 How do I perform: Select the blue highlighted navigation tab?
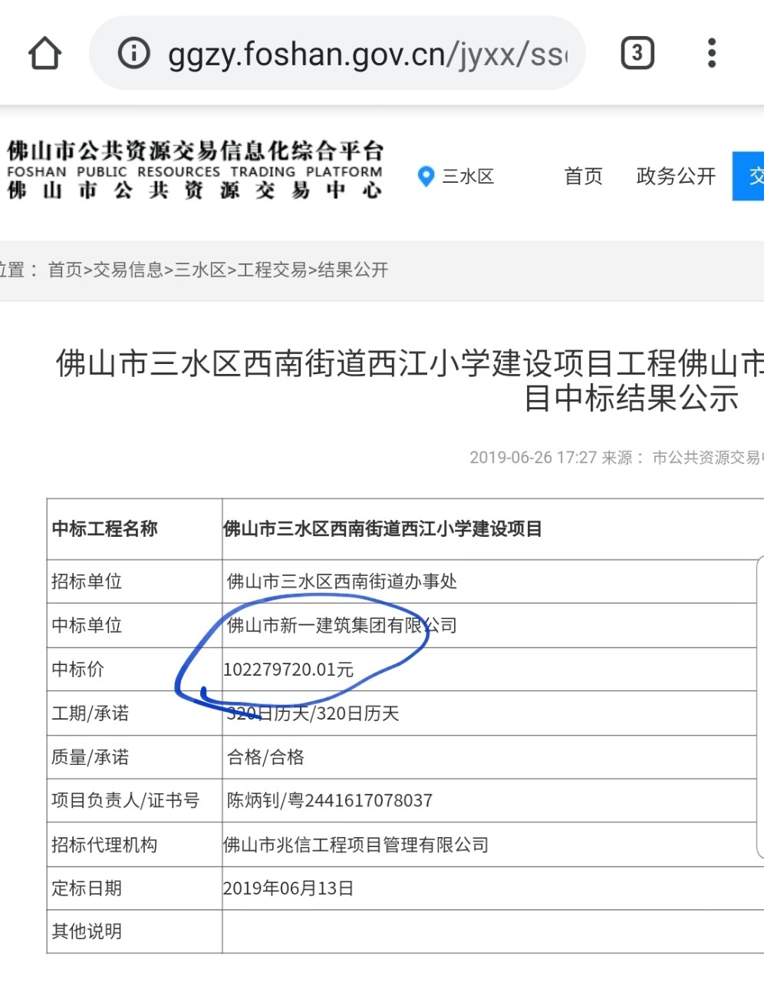coord(749,177)
